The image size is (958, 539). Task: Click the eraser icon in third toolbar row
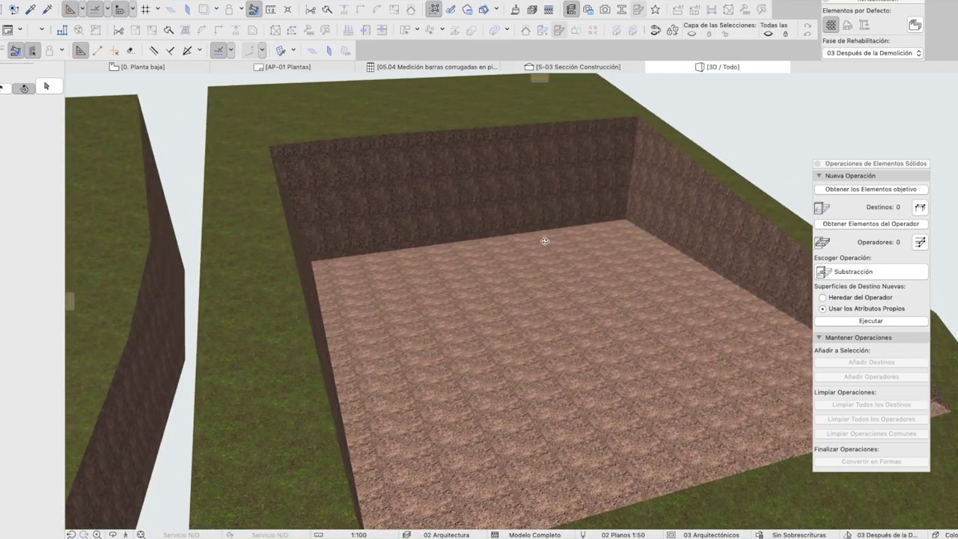[130, 50]
